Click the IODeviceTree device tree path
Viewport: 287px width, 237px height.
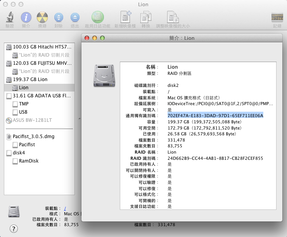(220, 104)
